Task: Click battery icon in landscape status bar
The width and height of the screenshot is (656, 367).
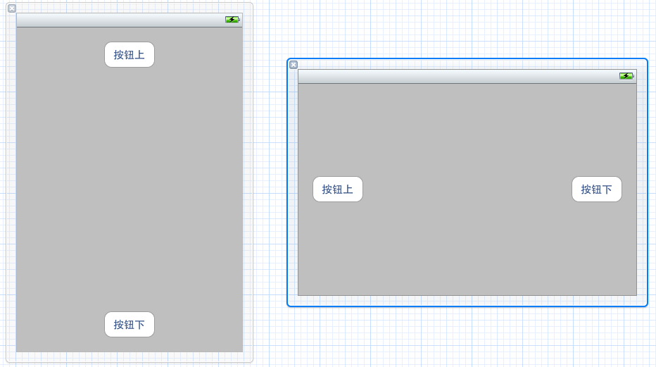Action: click(x=626, y=76)
